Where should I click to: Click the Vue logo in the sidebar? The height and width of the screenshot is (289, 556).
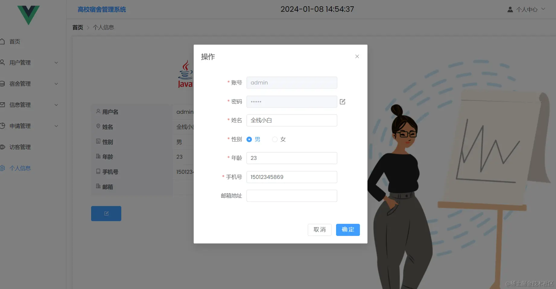click(x=28, y=15)
